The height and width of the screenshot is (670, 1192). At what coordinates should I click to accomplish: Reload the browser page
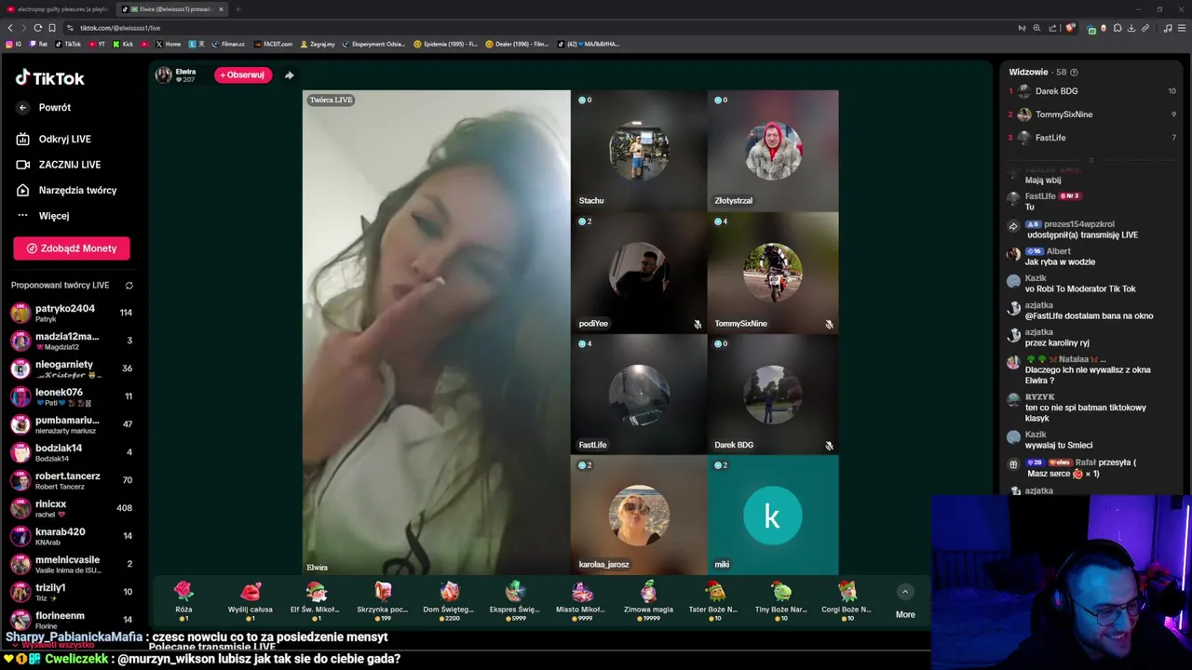[x=37, y=28]
